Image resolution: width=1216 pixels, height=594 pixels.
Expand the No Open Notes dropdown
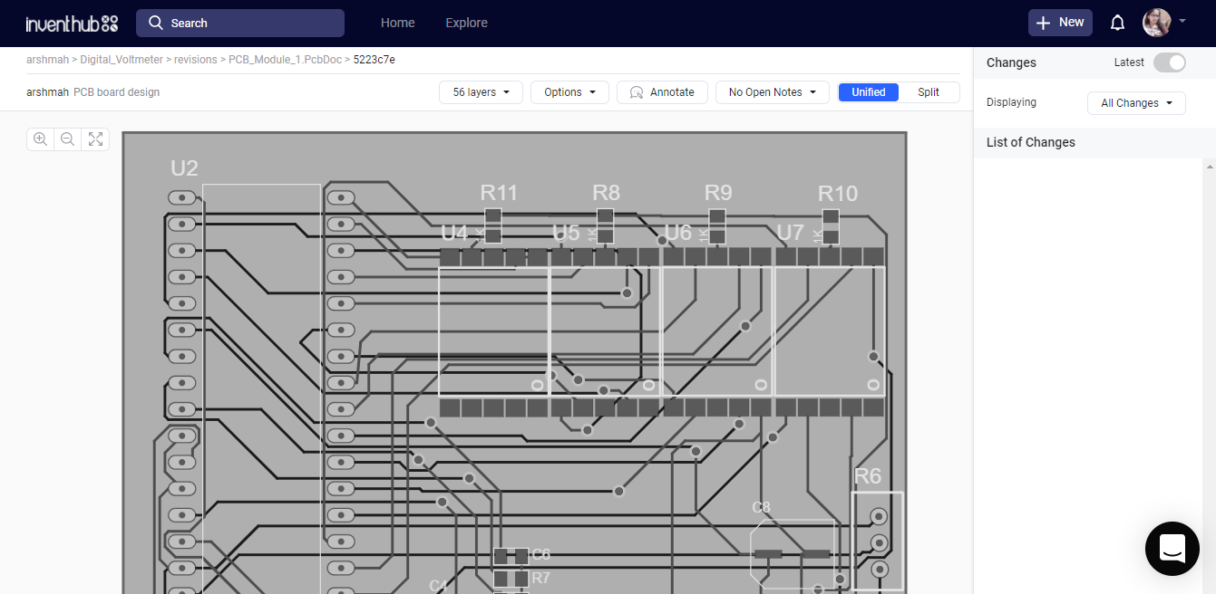[x=772, y=92]
